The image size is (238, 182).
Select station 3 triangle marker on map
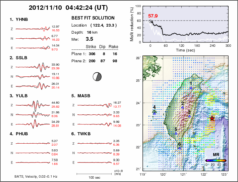[x=189, y=116]
